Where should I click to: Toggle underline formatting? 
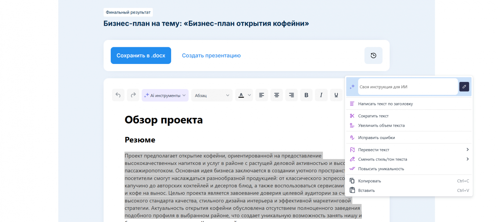336,95
